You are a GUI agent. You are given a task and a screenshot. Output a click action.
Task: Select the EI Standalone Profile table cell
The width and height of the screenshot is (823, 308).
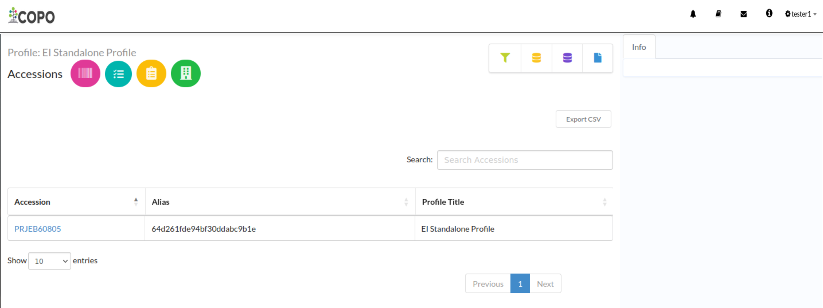pyautogui.click(x=514, y=229)
